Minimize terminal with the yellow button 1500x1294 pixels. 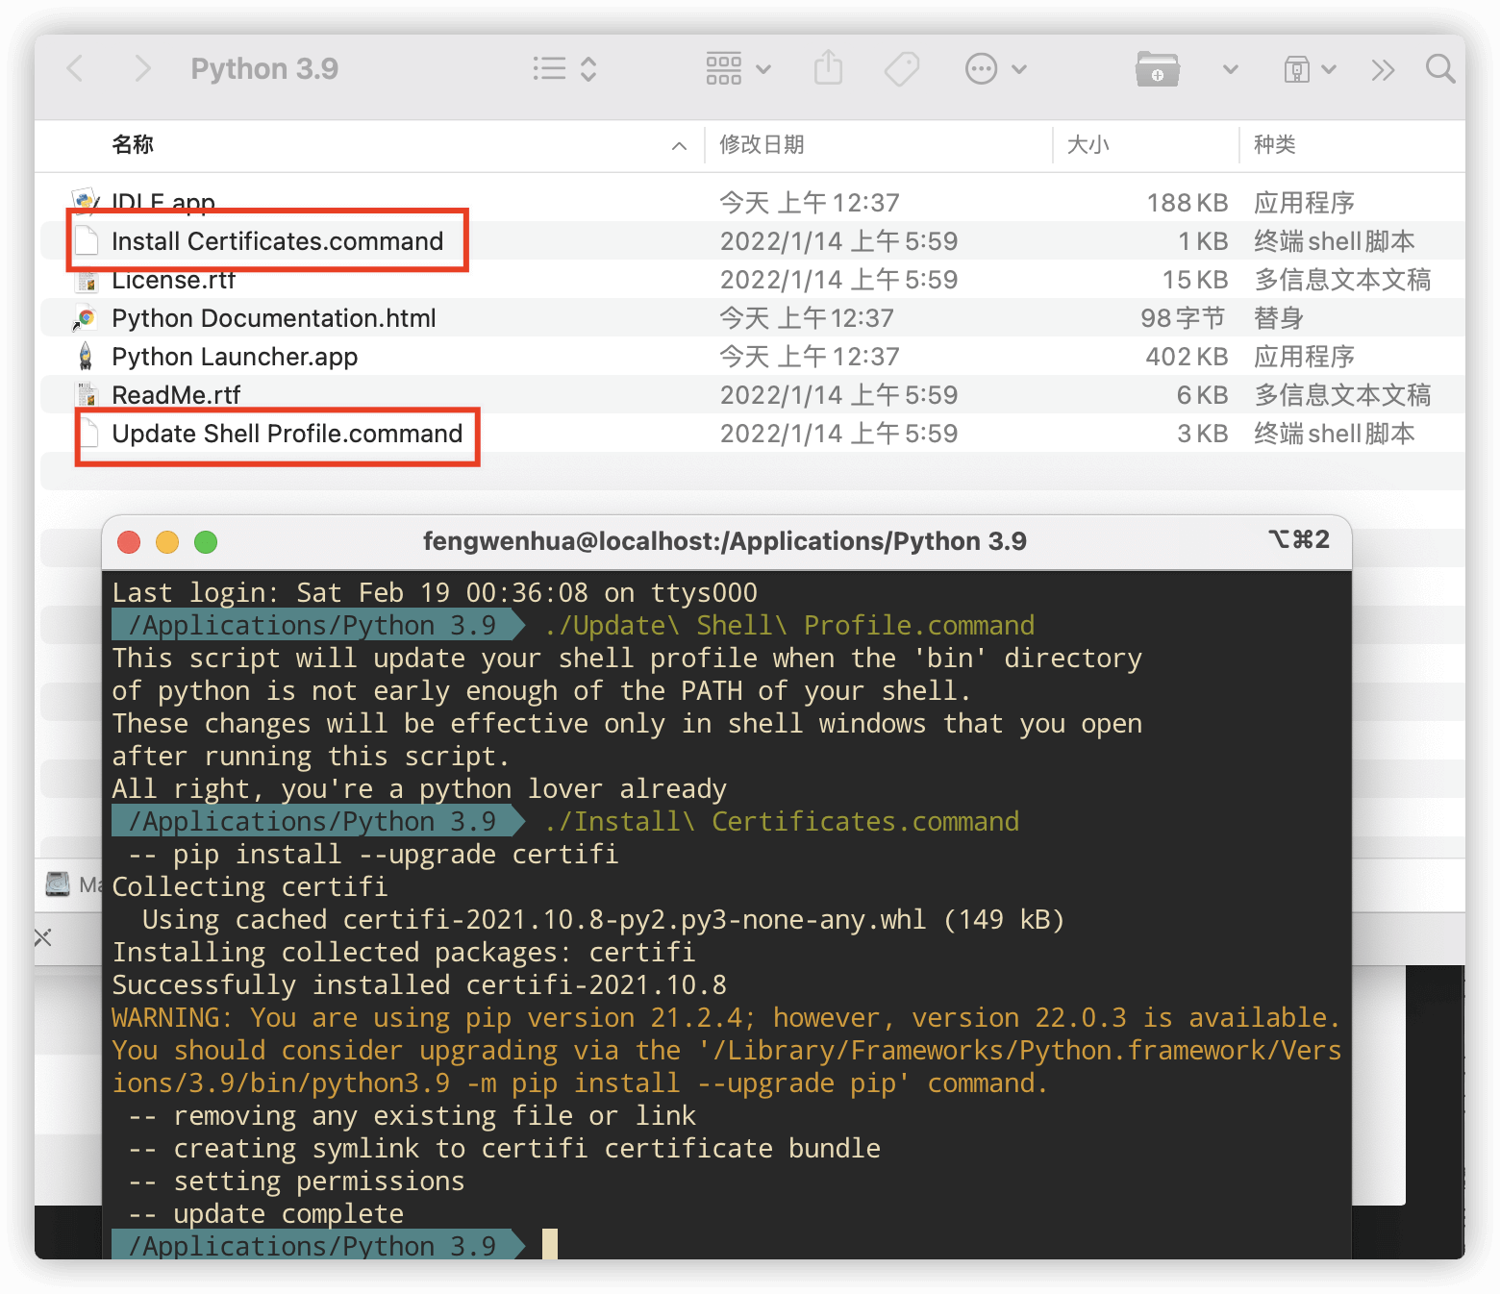tap(167, 542)
